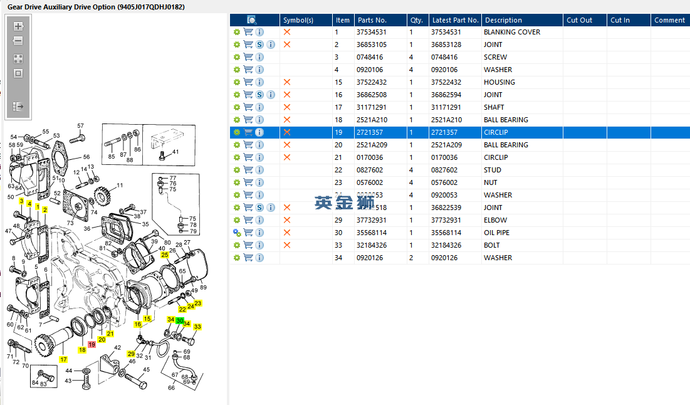Click the list export arrow icon
690x405 pixels.
pyautogui.click(x=18, y=107)
